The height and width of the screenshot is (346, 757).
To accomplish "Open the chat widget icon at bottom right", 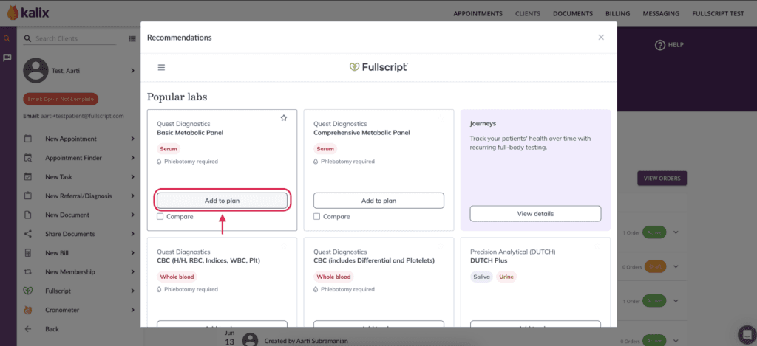I will pos(747,334).
